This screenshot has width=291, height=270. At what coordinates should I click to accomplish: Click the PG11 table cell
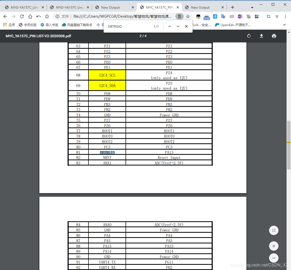coord(169,262)
